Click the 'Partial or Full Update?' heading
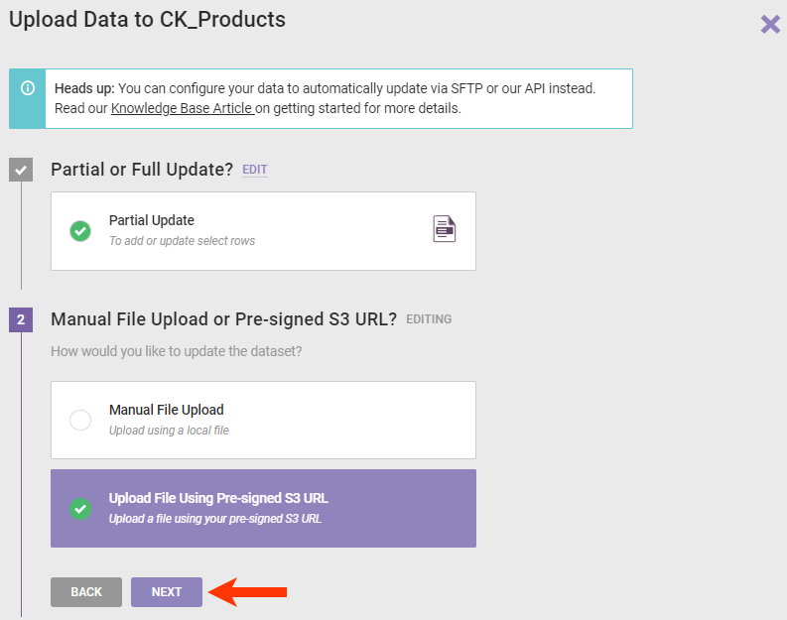The height and width of the screenshot is (620, 787). point(142,170)
